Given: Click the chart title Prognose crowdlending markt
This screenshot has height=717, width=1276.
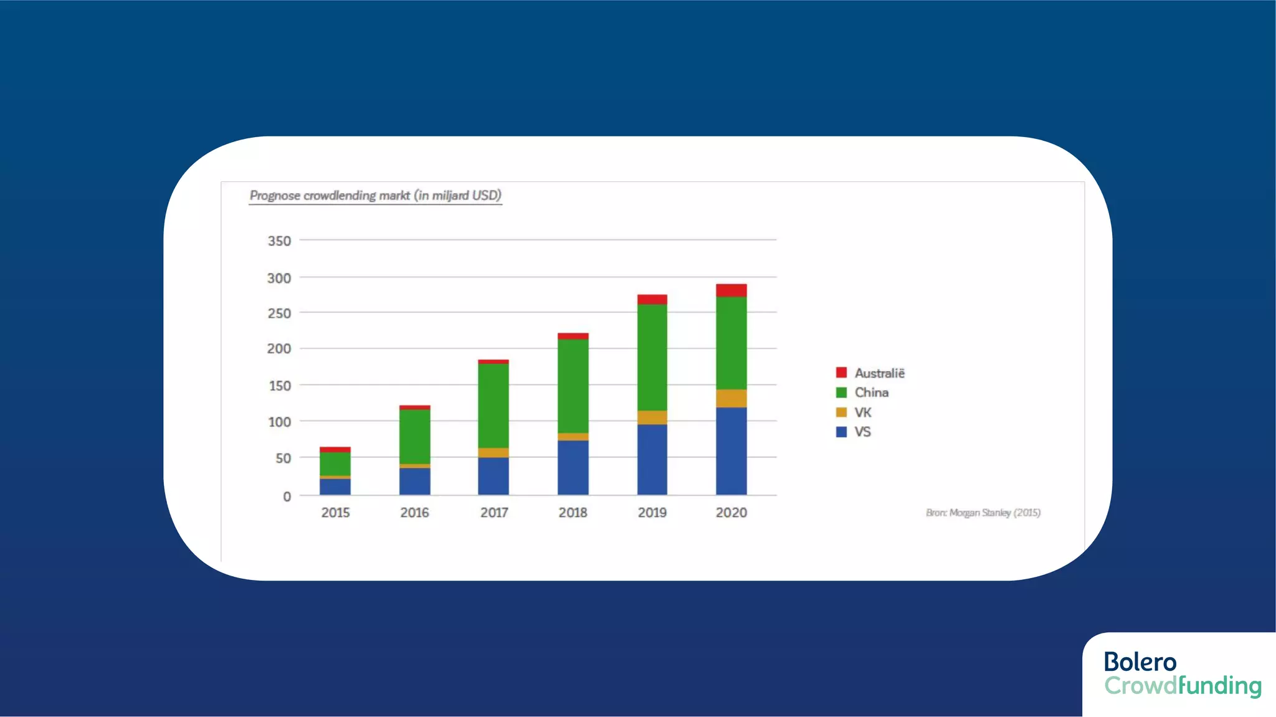Looking at the screenshot, I should click(375, 196).
